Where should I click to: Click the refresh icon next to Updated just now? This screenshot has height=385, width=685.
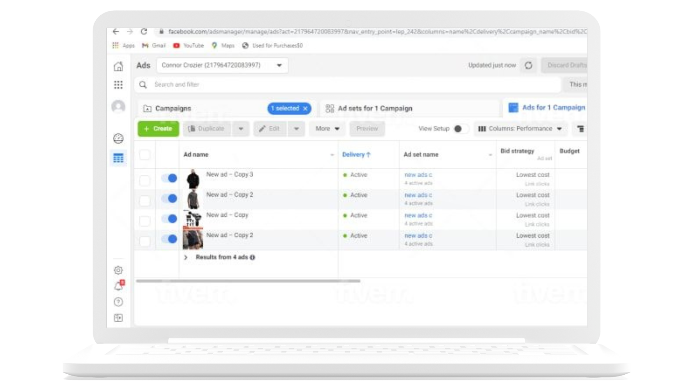click(x=528, y=65)
